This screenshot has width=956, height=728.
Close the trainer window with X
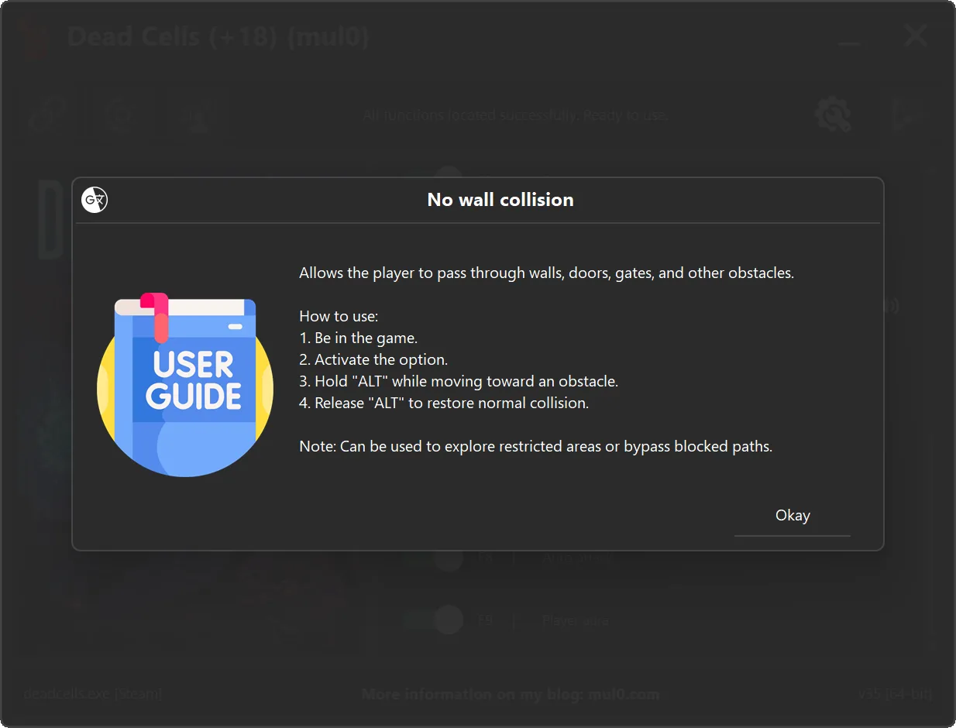coord(916,36)
